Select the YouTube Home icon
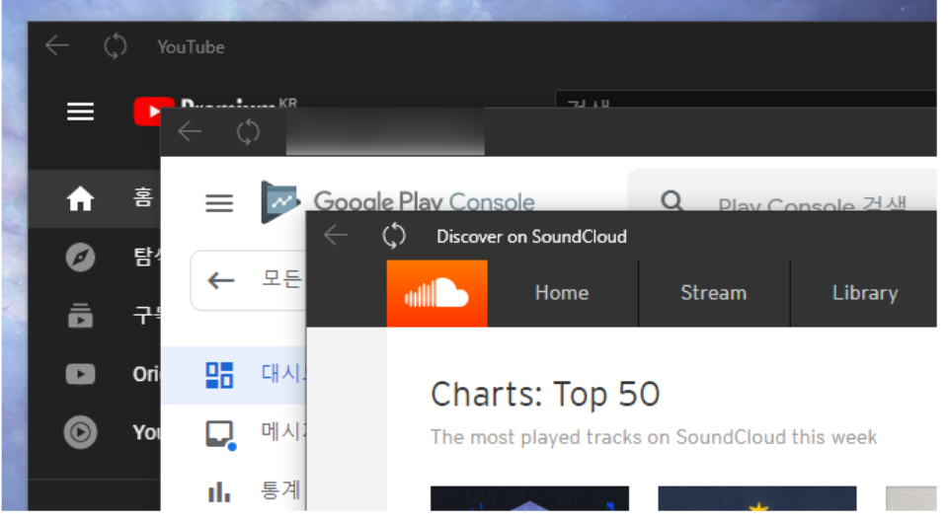Viewport: 949px width, 522px height. [x=81, y=198]
